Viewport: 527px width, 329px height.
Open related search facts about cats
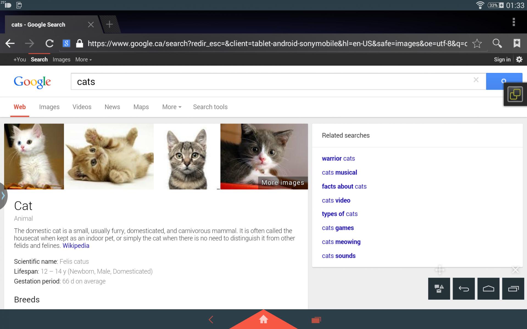pyautogui.click(x=344, y=187)
